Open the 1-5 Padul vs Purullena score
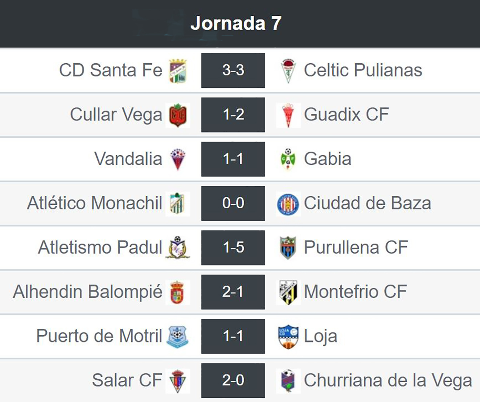 click(x=233, y=248)
